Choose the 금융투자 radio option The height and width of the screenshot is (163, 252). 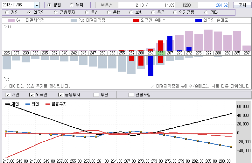(x=56, y=12)
